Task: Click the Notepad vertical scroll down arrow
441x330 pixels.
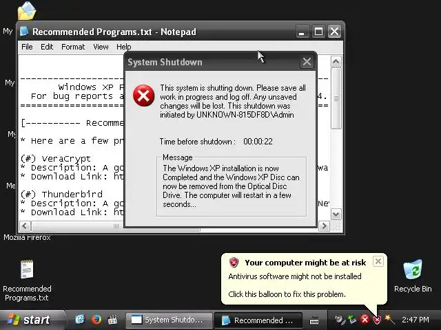Action: pos(336,214)
